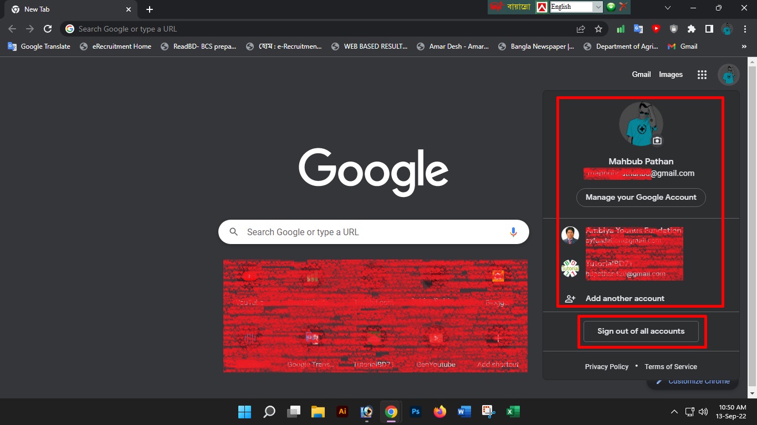
Task: Click the Gmail link on Google page
Action: 641,75
